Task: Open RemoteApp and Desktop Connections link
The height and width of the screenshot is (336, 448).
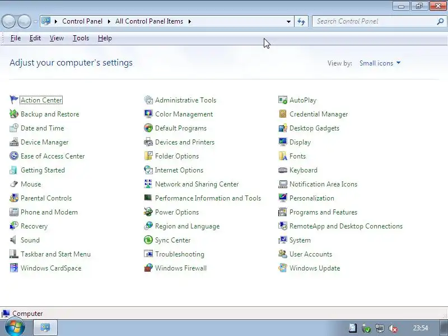Action: 346,226
